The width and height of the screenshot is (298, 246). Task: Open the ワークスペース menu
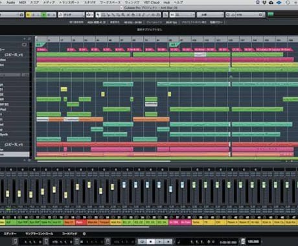pyautogui.click(x=110, y=3)
